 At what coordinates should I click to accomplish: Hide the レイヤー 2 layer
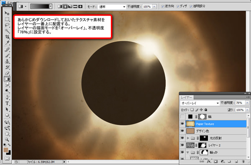click(x=182, y=145)
